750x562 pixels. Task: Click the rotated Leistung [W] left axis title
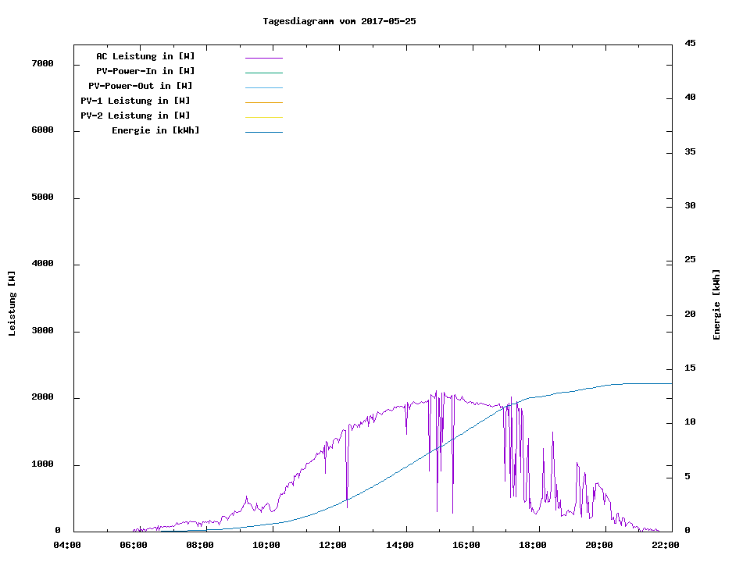click(12, 304)
